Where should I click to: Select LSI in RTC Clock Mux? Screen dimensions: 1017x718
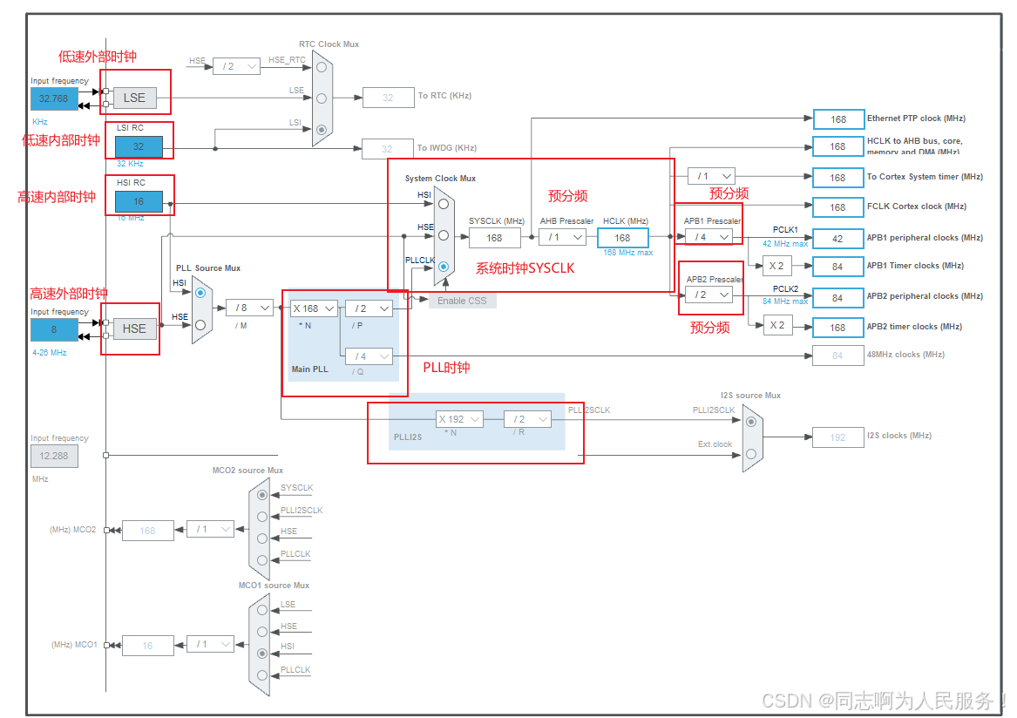(321, 130)
